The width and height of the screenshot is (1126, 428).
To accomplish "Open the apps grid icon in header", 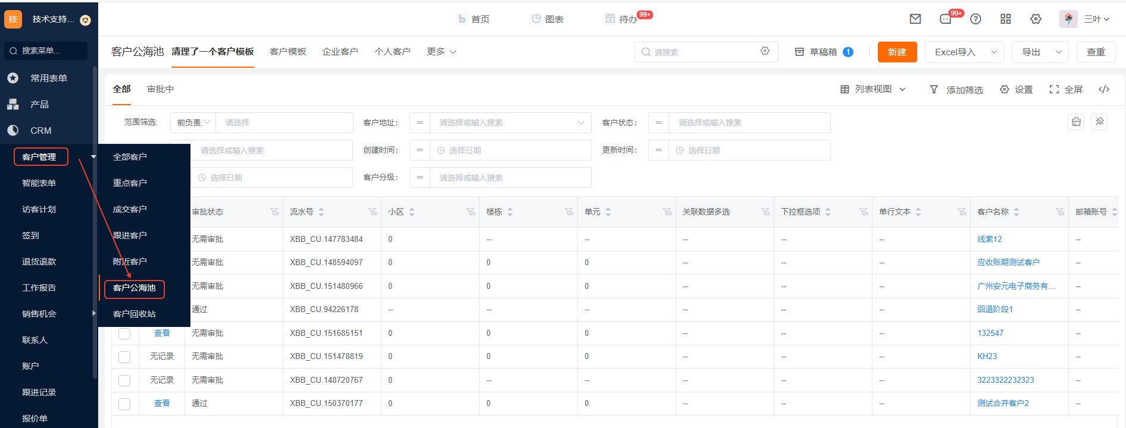I will coord(1006,19).
